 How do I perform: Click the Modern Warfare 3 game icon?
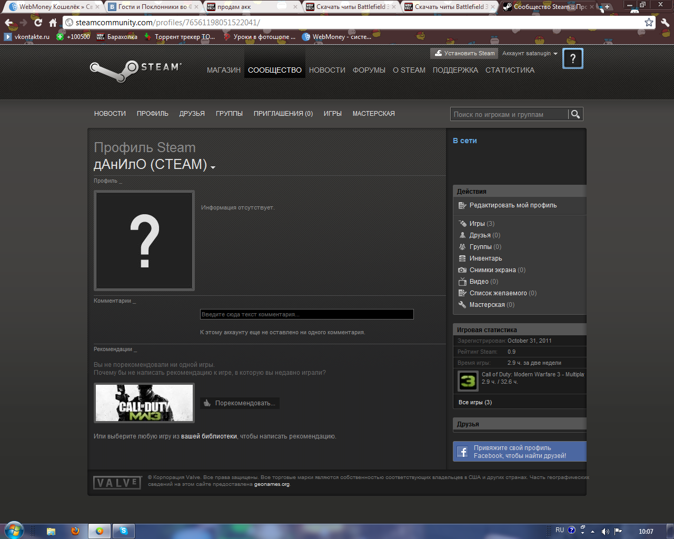(x=468, y=381)
